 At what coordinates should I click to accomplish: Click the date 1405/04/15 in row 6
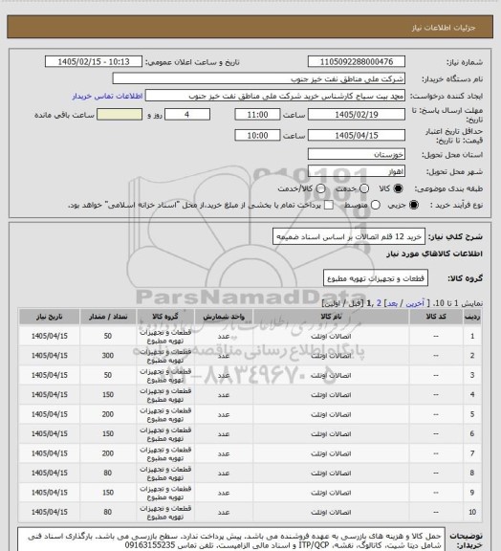point(49,434)
